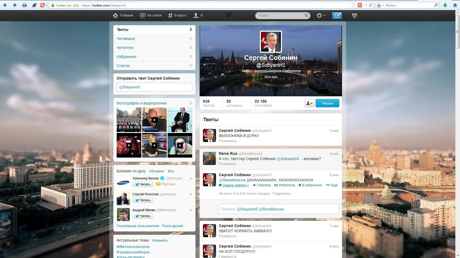
Task: Follow Сергей Полозов with Читать button
Action: pos(143,200)
